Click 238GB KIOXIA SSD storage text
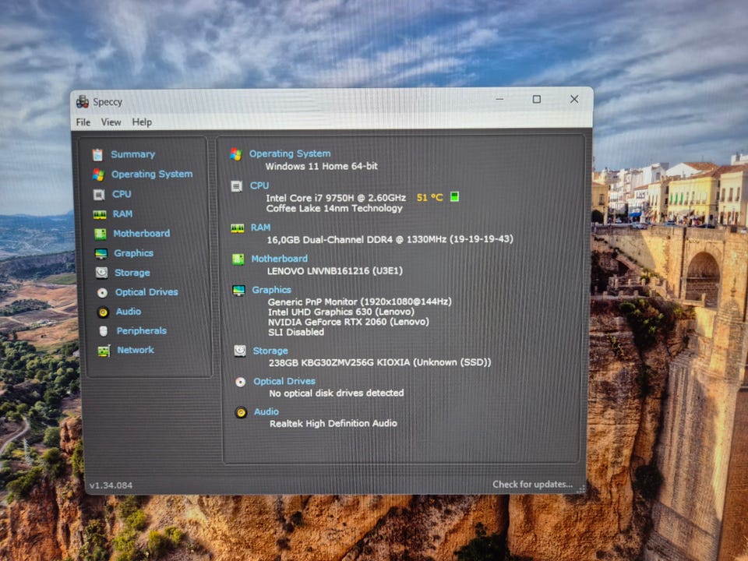 pos(379,363)
